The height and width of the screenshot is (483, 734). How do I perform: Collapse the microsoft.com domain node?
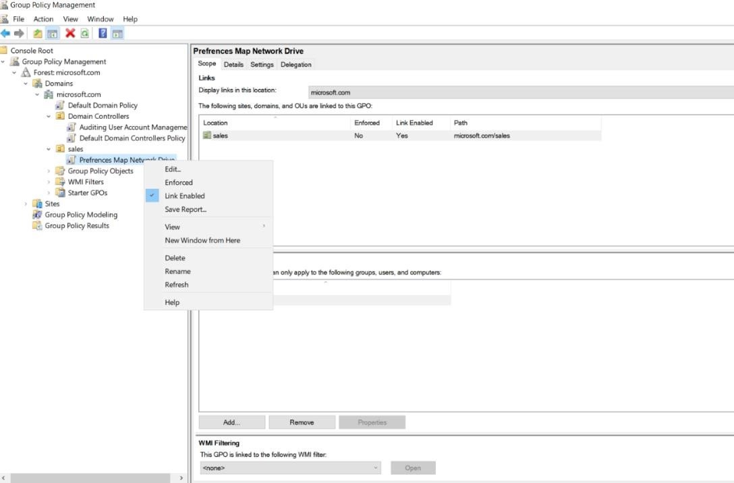(37, 94)
